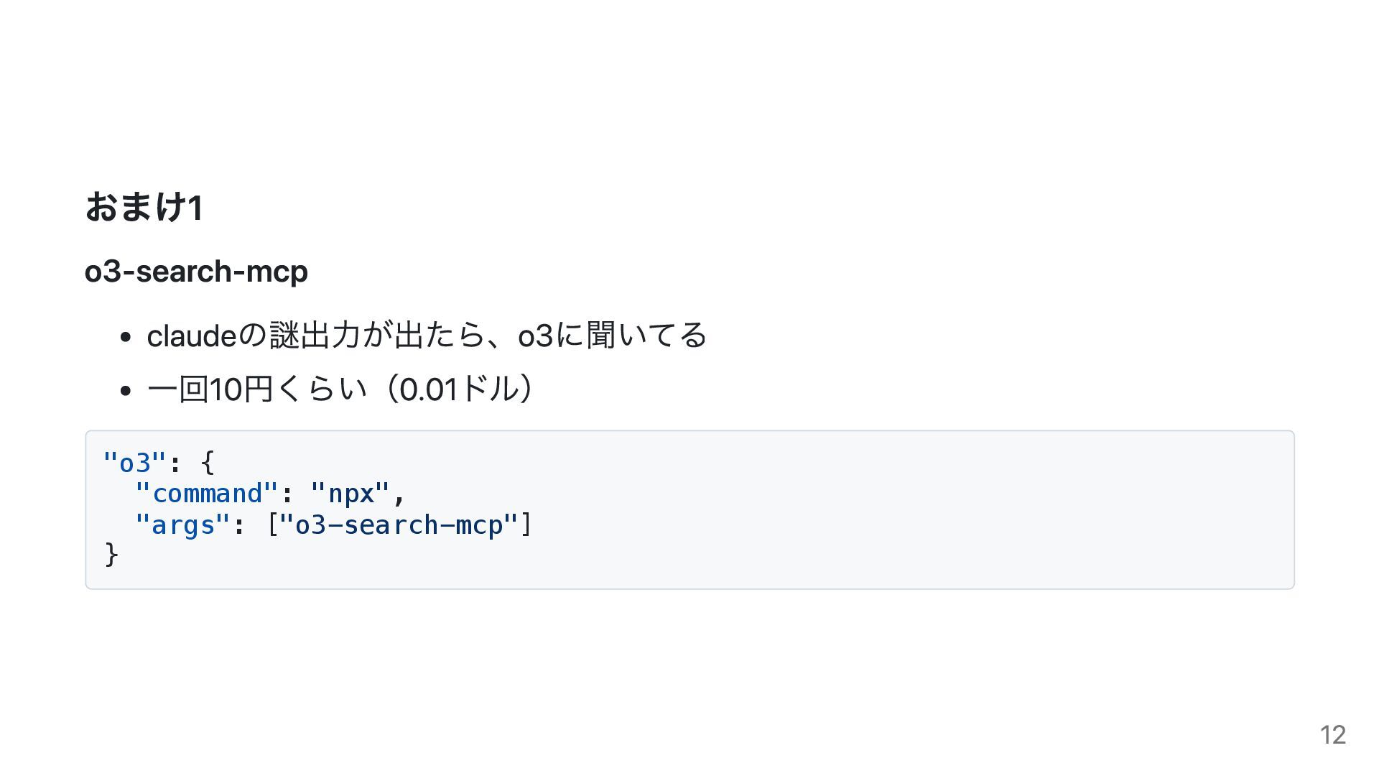Click the bullet text 一回10円くらい
The height and width of the screenshot is (776, 1379).
(x=257, y=389)
